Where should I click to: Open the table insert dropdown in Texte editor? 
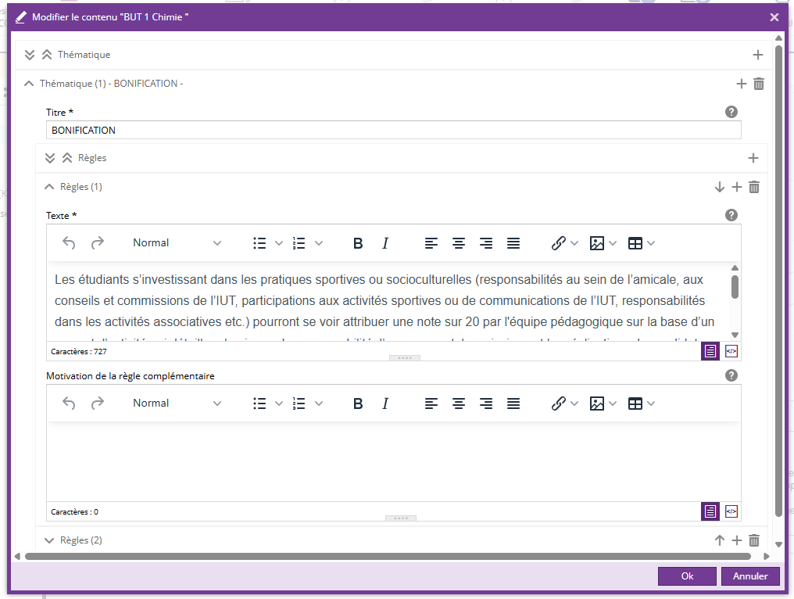coord(641,243)
